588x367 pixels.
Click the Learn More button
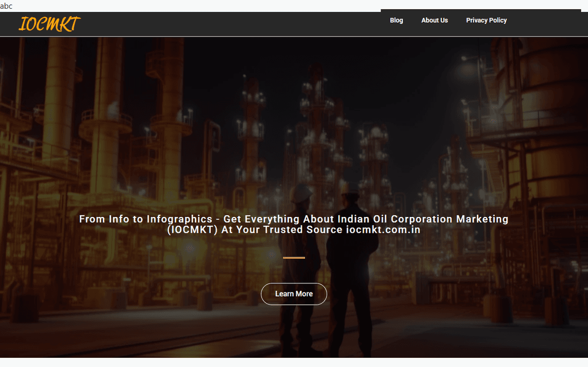294,294
